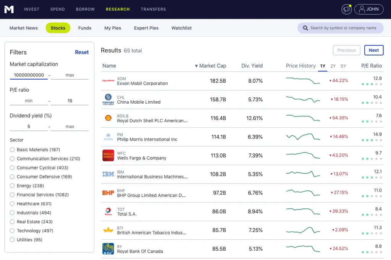
Task: Click the market capitalization max field
Action: pyautogui.click(x=70, y=75)
